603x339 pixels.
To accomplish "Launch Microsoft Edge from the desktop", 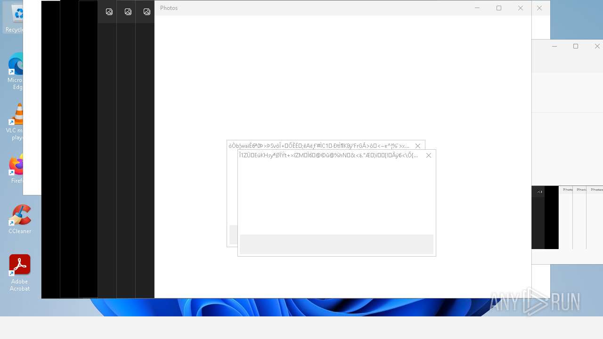I will 15,72.
